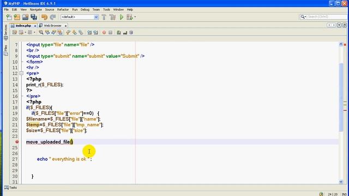This screenshot has height=196, width=349.
Task: Click Next Bookmark icon
Action: (x=75, y=33)
